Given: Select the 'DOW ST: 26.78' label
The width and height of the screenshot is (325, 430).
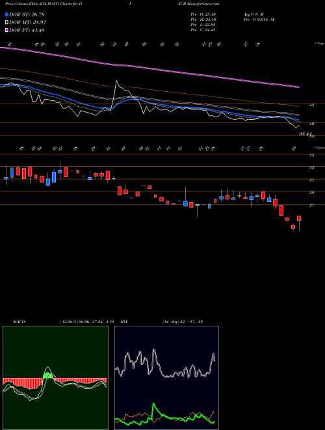Looking at the screenshot, I should point(27,14).
